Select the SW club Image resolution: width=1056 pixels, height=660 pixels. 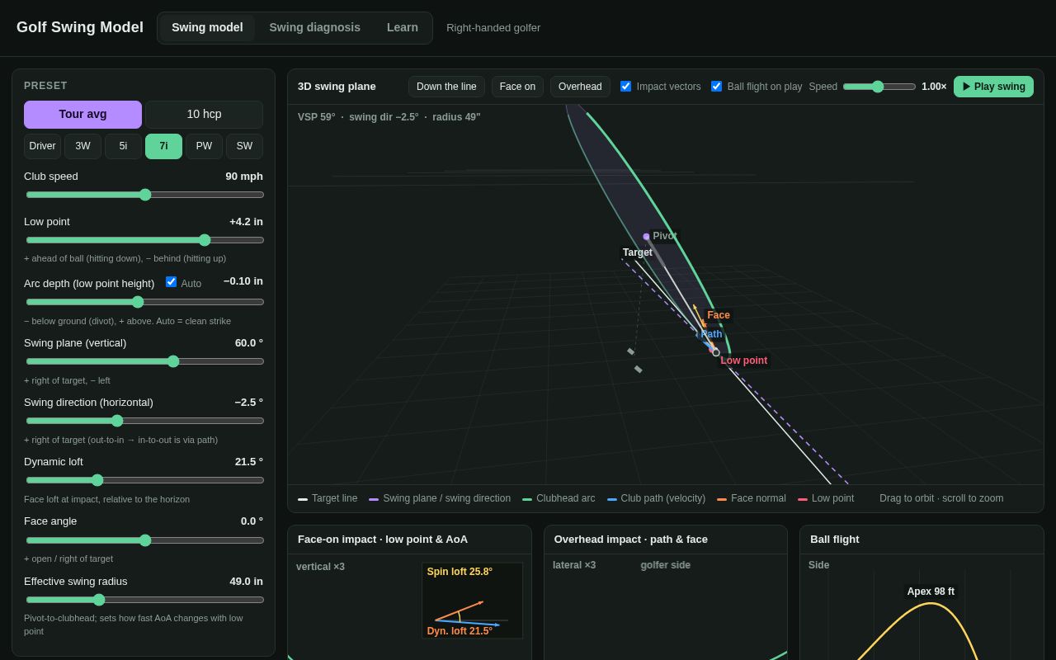coord(244,146)
